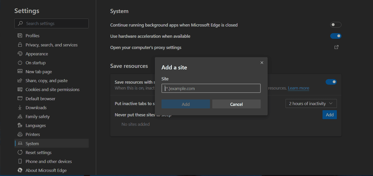Image resolution: width=373 pixels, height=176 pixels.
Task: Click the Phone and other devices icon
Action: (x=20, y=161)
